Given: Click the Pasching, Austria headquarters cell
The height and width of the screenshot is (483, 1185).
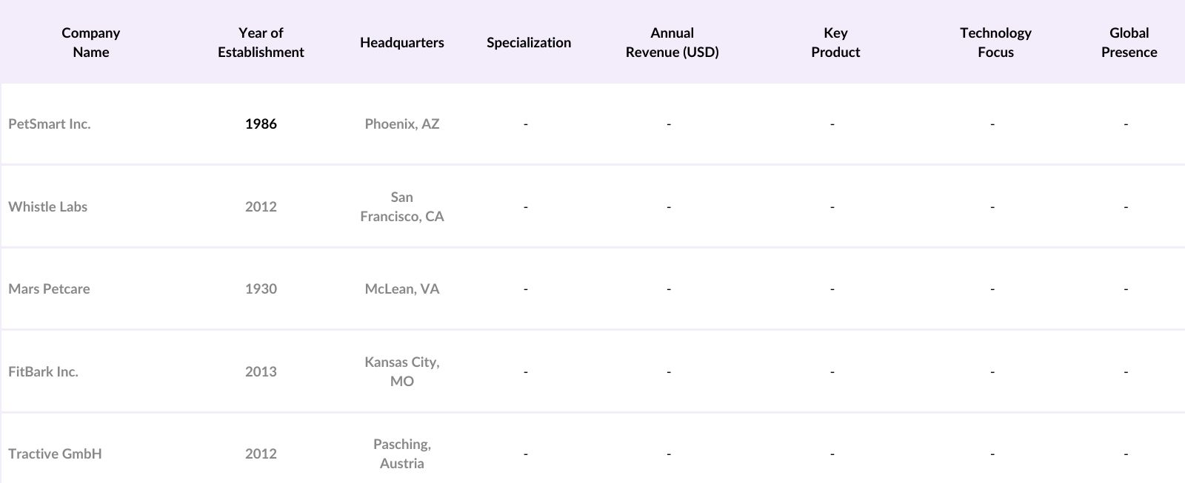Looking at the screenshot, I should [401, 454].
